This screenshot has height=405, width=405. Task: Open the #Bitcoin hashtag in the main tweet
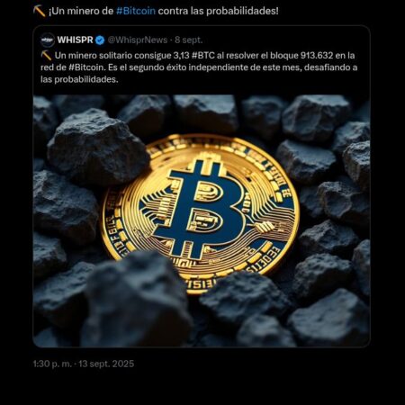click(x=136, y=11)
